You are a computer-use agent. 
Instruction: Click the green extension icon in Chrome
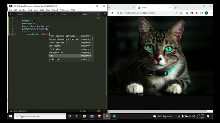187,13
